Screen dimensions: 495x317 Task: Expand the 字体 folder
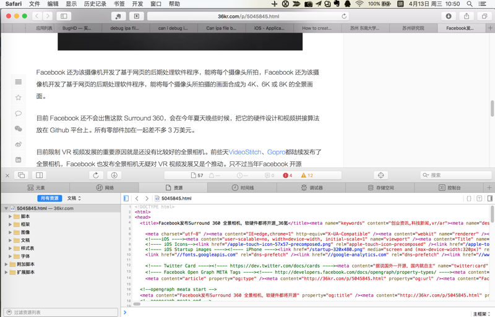point(10,256)
